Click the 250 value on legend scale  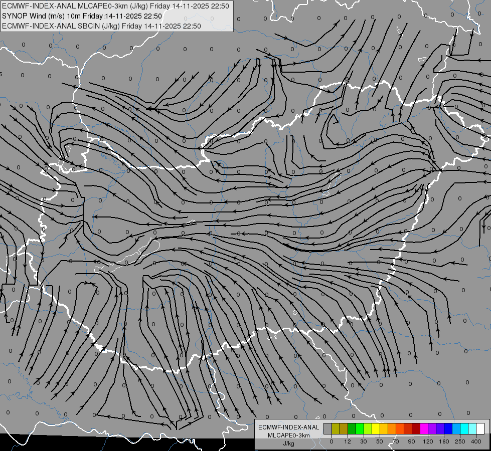pyautogui.click(x=460, y=441)
